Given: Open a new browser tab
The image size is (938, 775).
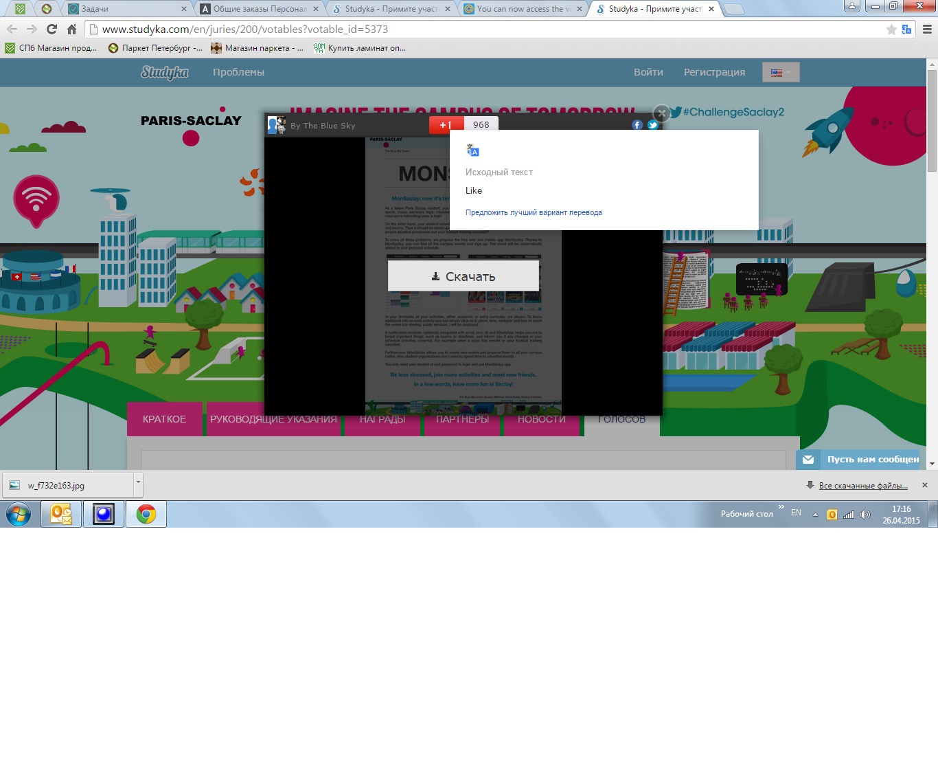Looking at the screenshot, I should click(x=733, y=9).
